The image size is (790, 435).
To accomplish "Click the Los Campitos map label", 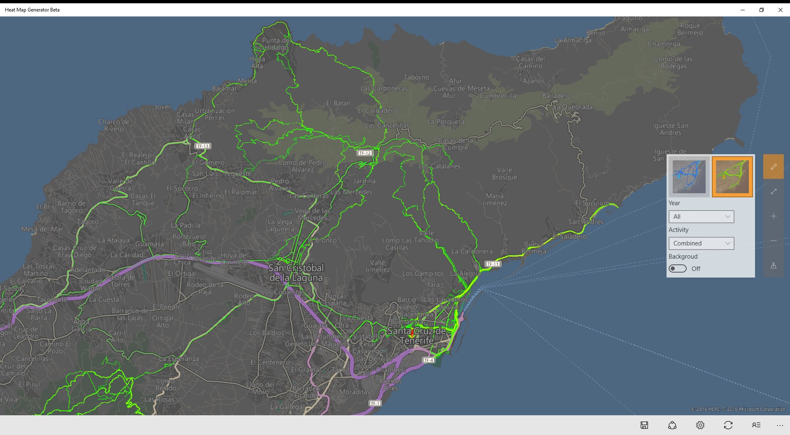I will pos(423,274).
